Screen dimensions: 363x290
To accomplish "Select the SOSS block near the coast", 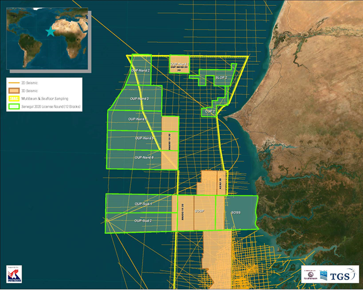I will coord(236,212).
